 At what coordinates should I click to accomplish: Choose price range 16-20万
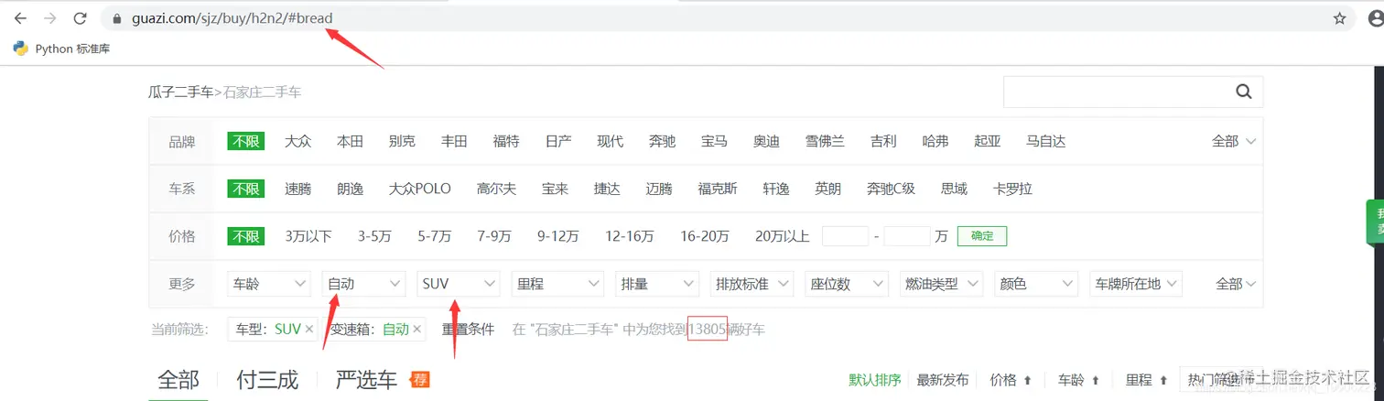pos(705,236)
